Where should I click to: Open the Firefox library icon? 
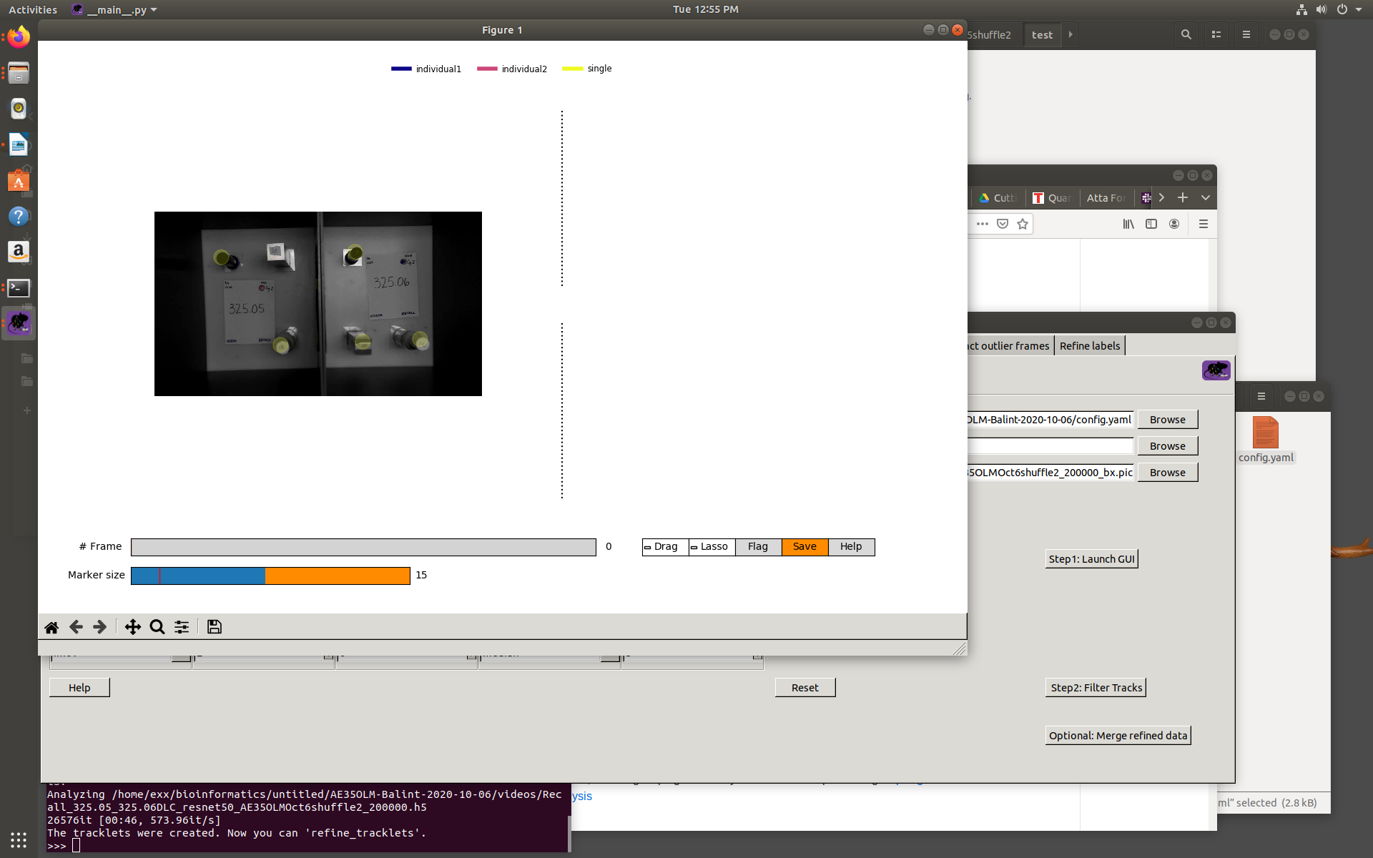coord(1128,224)
